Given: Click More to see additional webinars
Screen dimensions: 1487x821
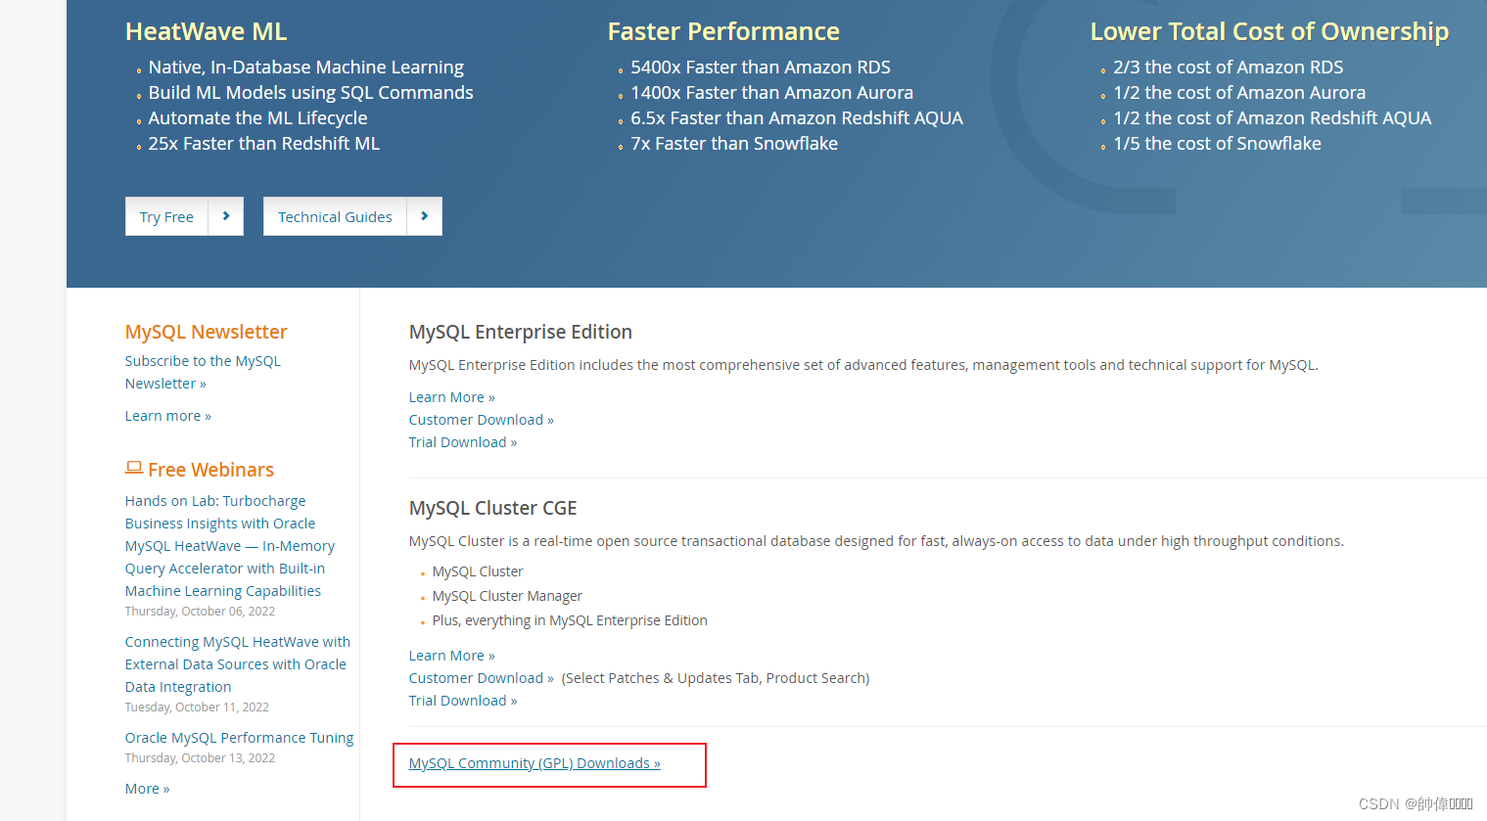Looking at the screenshot, I should coord(147,788).
